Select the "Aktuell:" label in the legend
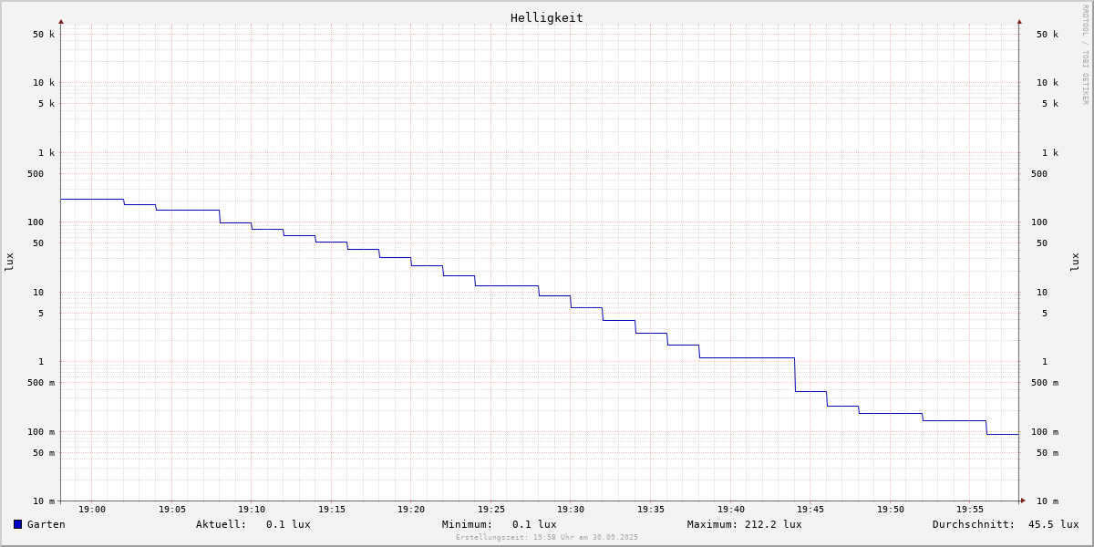Viewport: 1094px width, 547px height. point(222,524)
